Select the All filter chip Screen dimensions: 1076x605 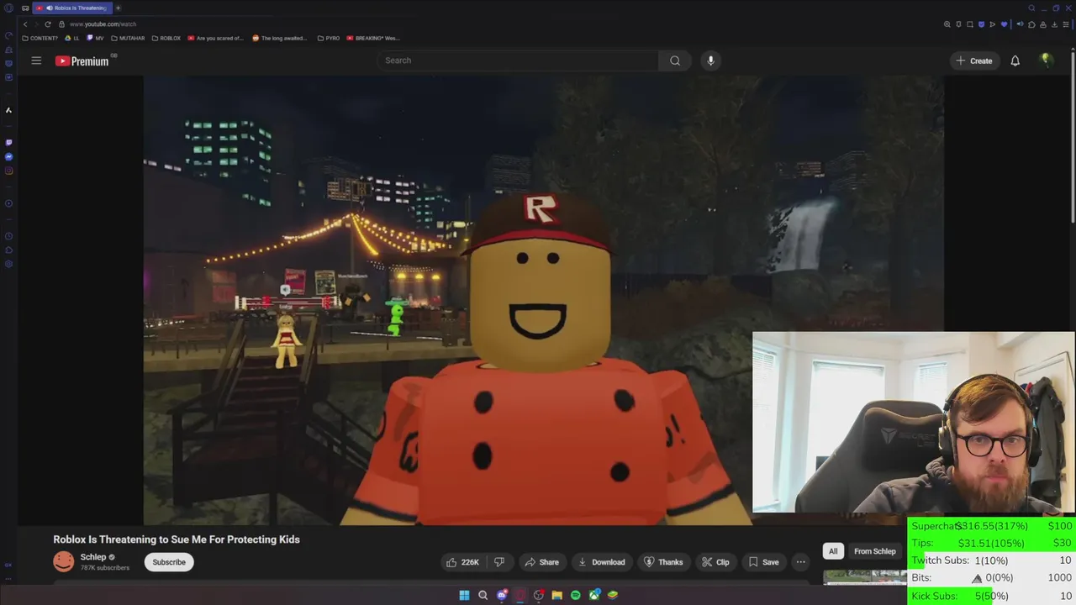(x=833, y=551)
